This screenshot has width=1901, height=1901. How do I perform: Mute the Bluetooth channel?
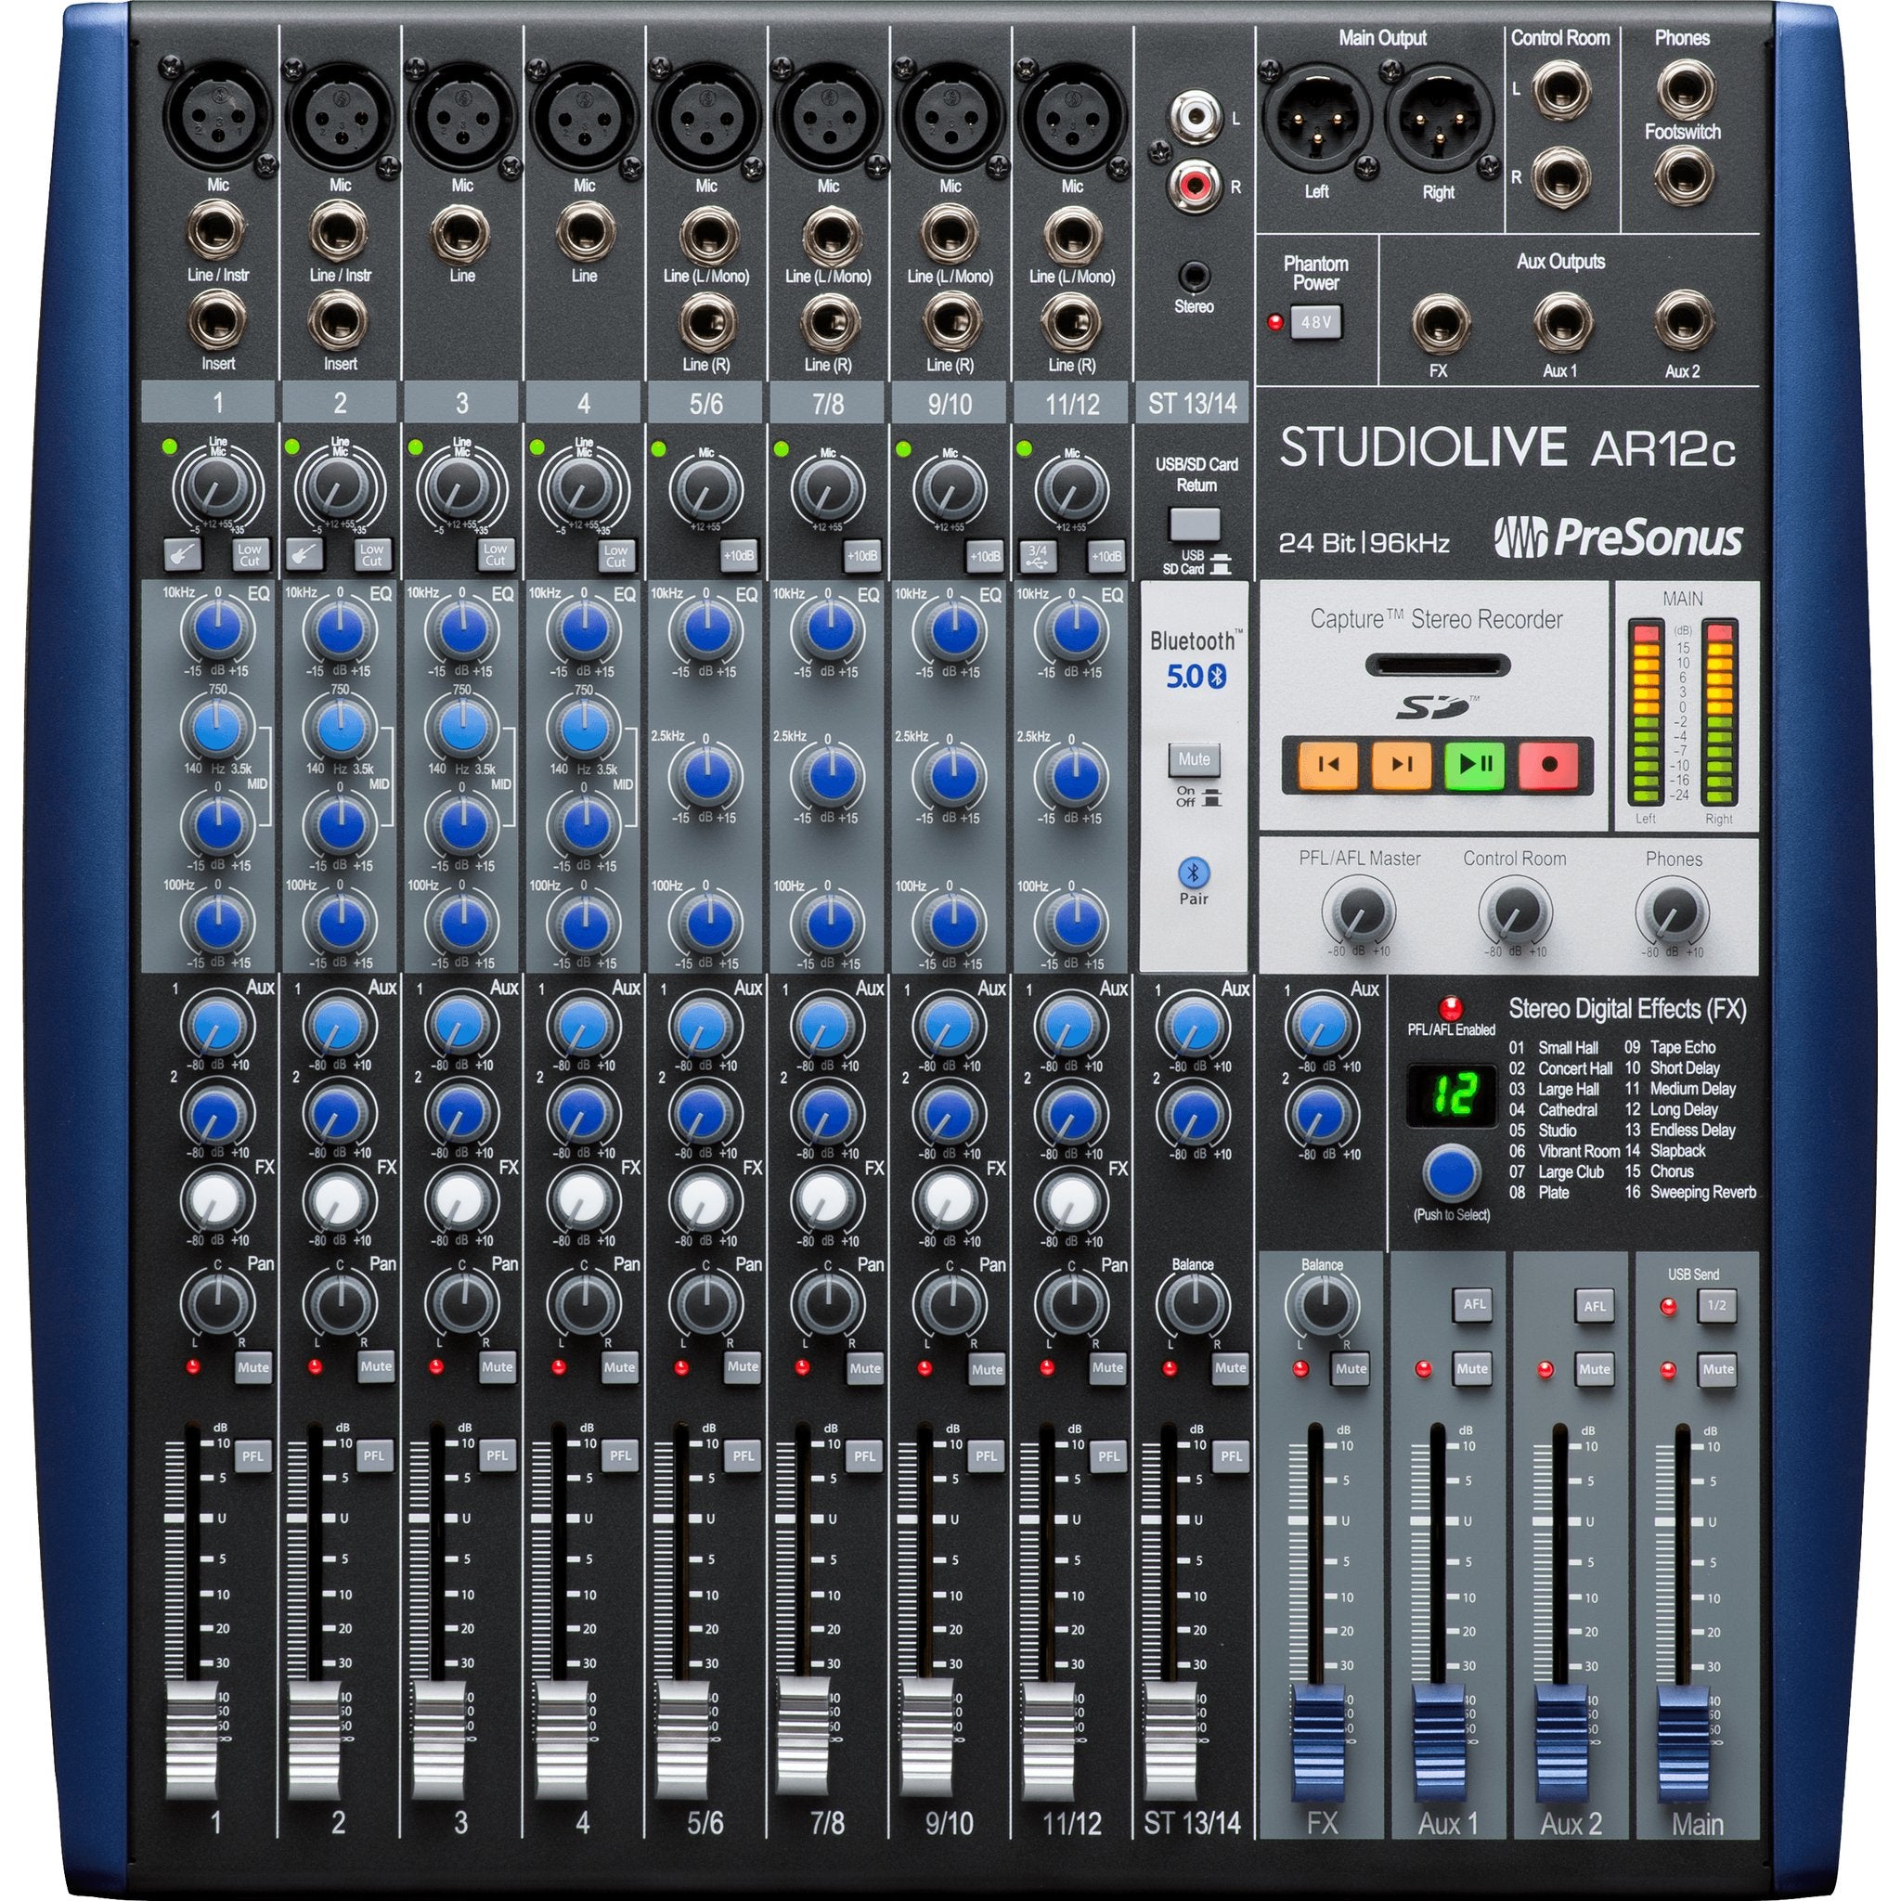[x=1194, y=759]
